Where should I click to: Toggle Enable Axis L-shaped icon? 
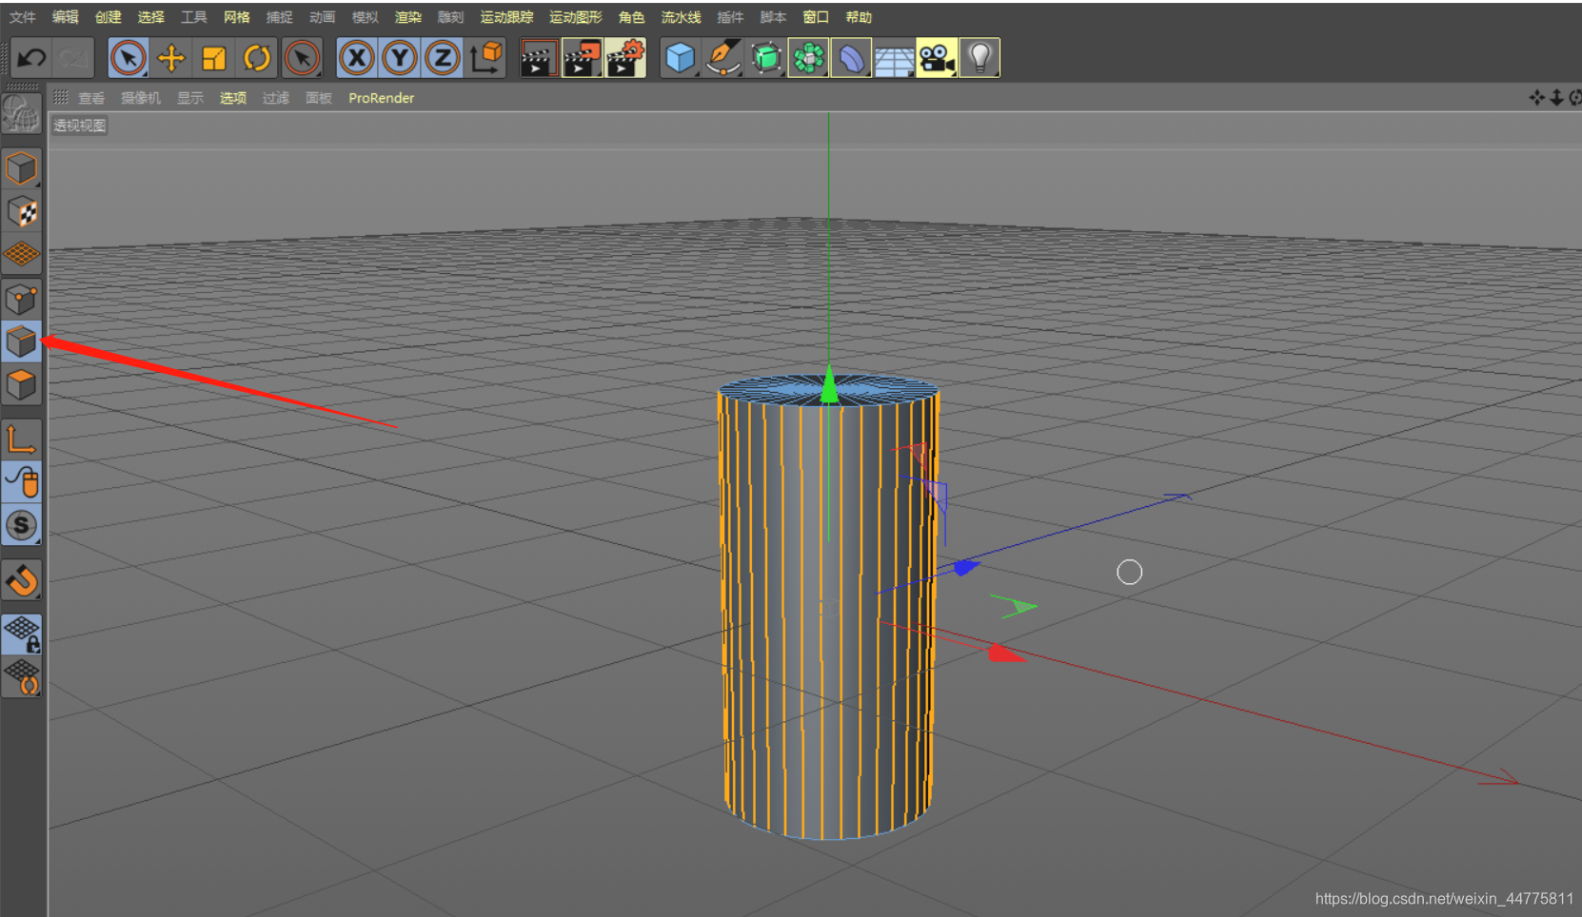(21, 439)
